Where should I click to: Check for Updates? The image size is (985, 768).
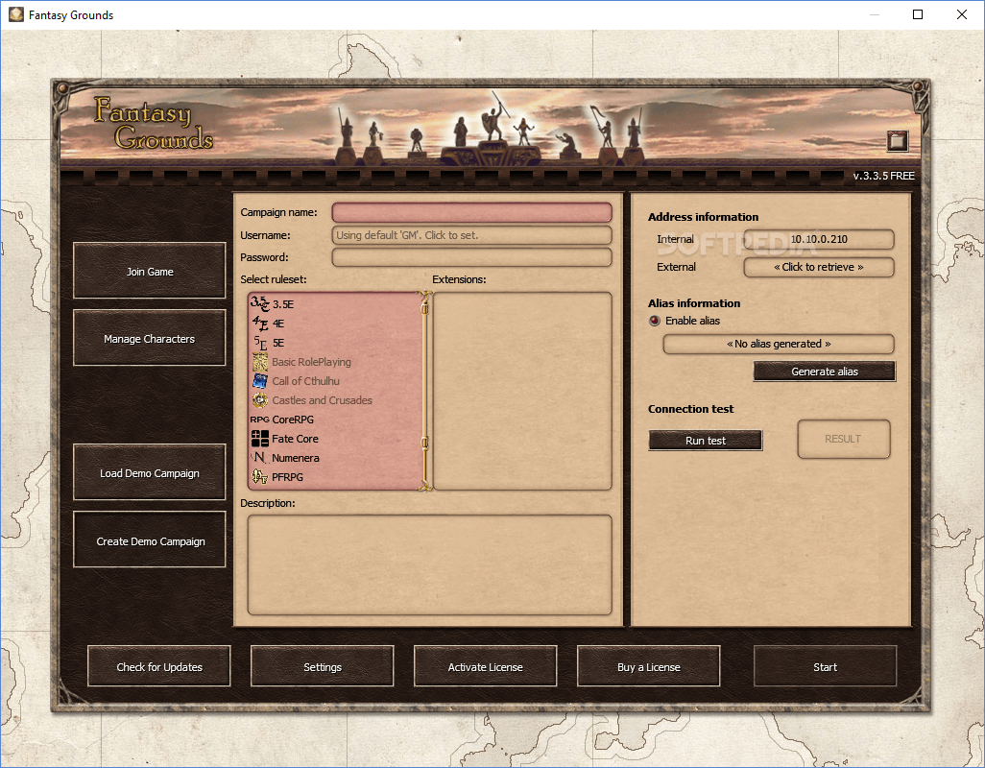point(159,666)
